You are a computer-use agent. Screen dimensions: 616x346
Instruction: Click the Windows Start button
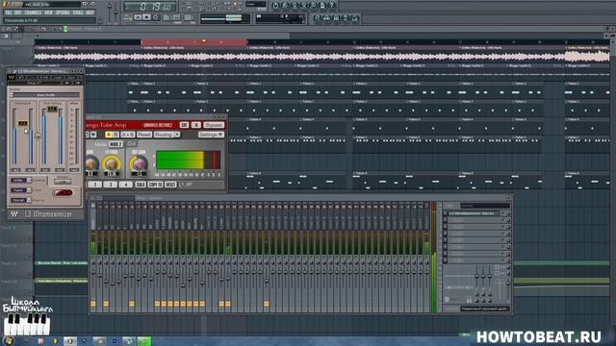9,340
